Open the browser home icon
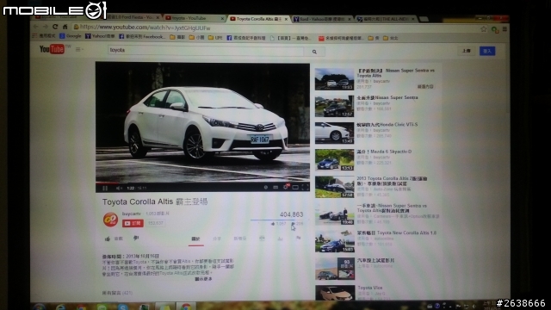This screenshot has height=310, width=551. (65, 27)
